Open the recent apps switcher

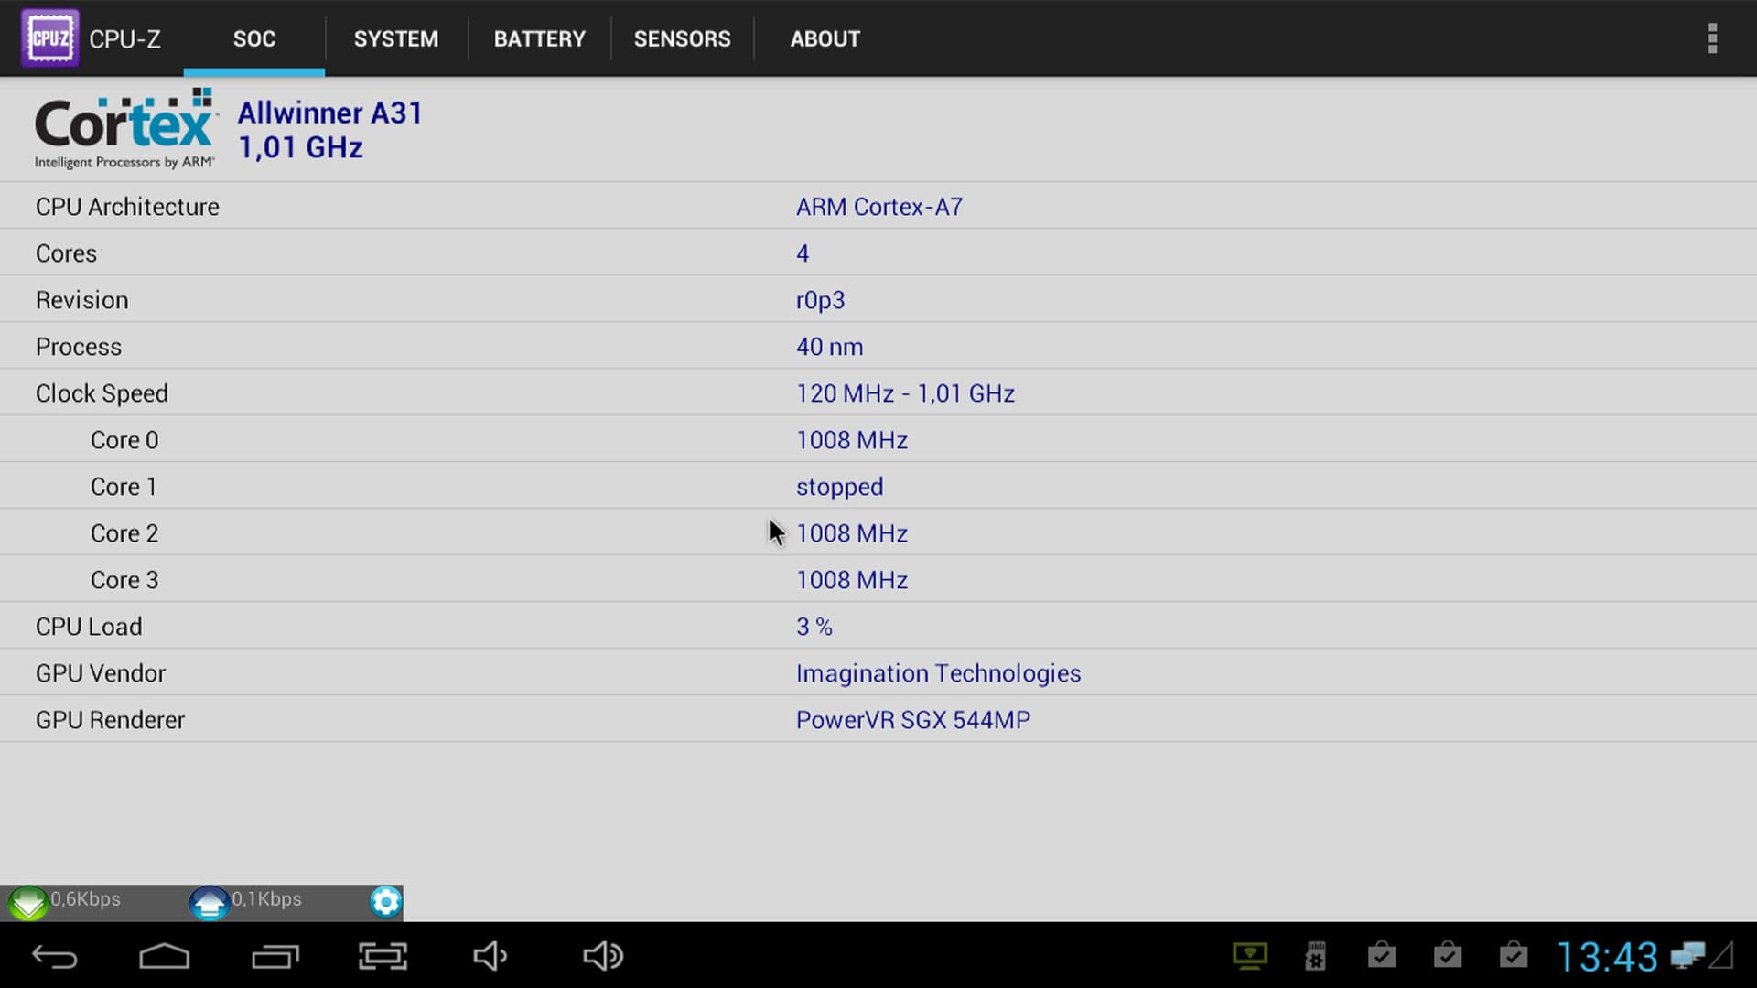click(275, 957)
